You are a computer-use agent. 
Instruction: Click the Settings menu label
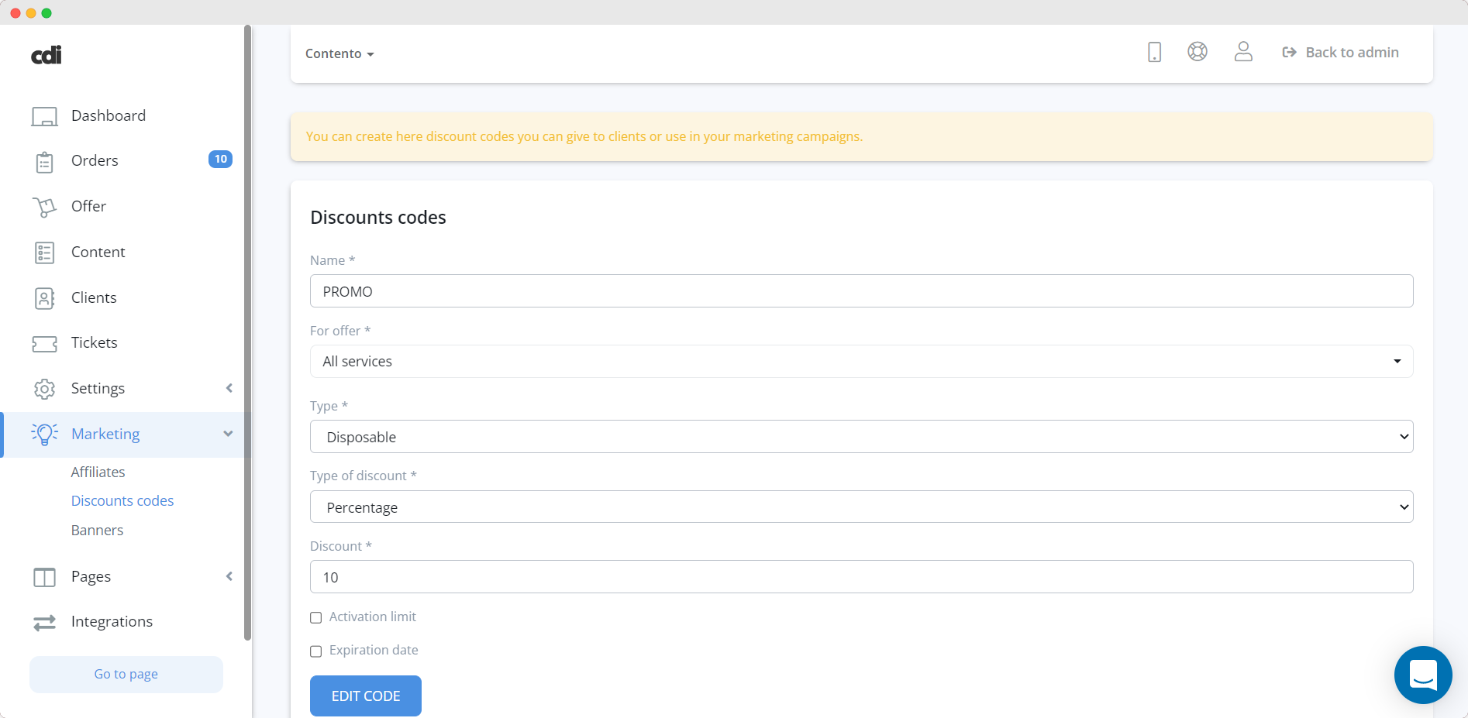pyautogui.click(x=98, y=388)
